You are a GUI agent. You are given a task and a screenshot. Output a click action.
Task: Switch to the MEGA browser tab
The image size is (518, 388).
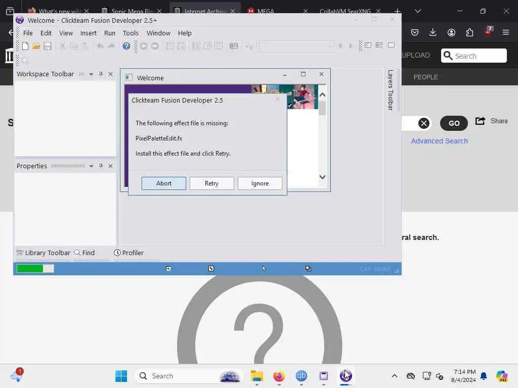[278, 11]
